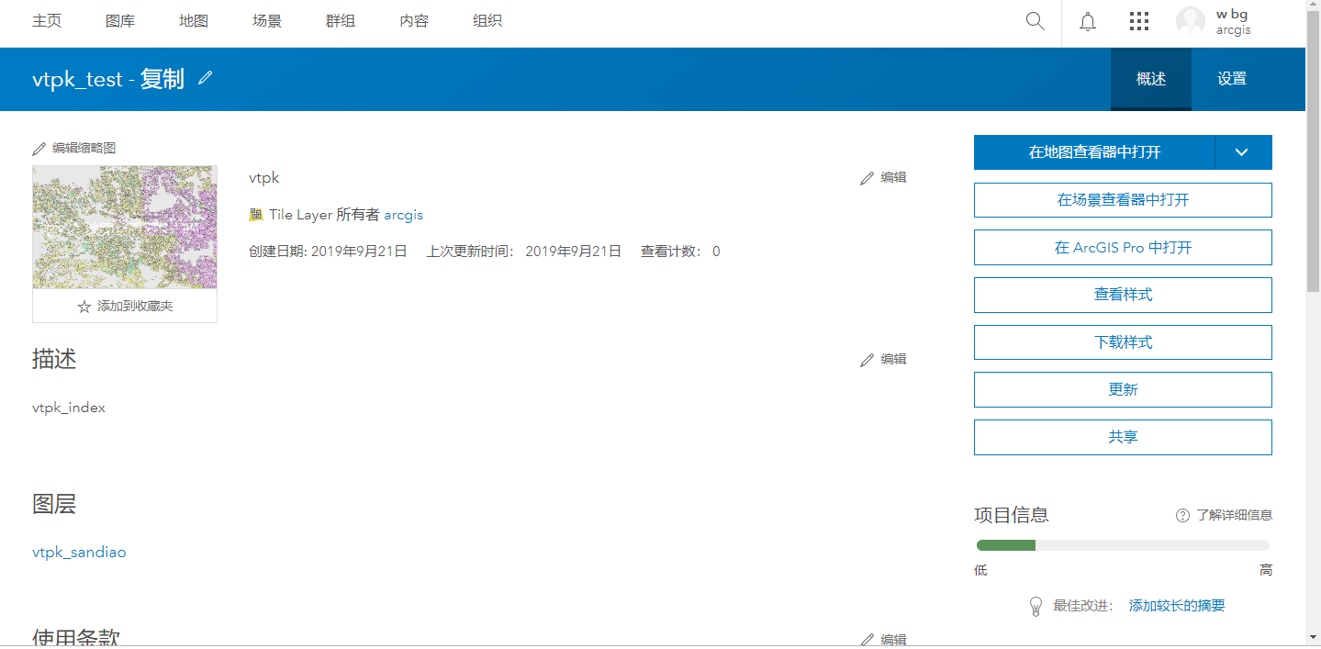Open the vtpk_sandiao layer link
1321x649 pixels.
point(79,553)
